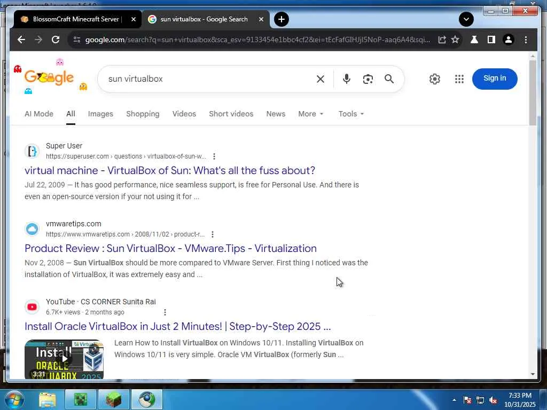Clear the search box text
The height and width of the screenshot is (410, 547).
coord(321,79)
